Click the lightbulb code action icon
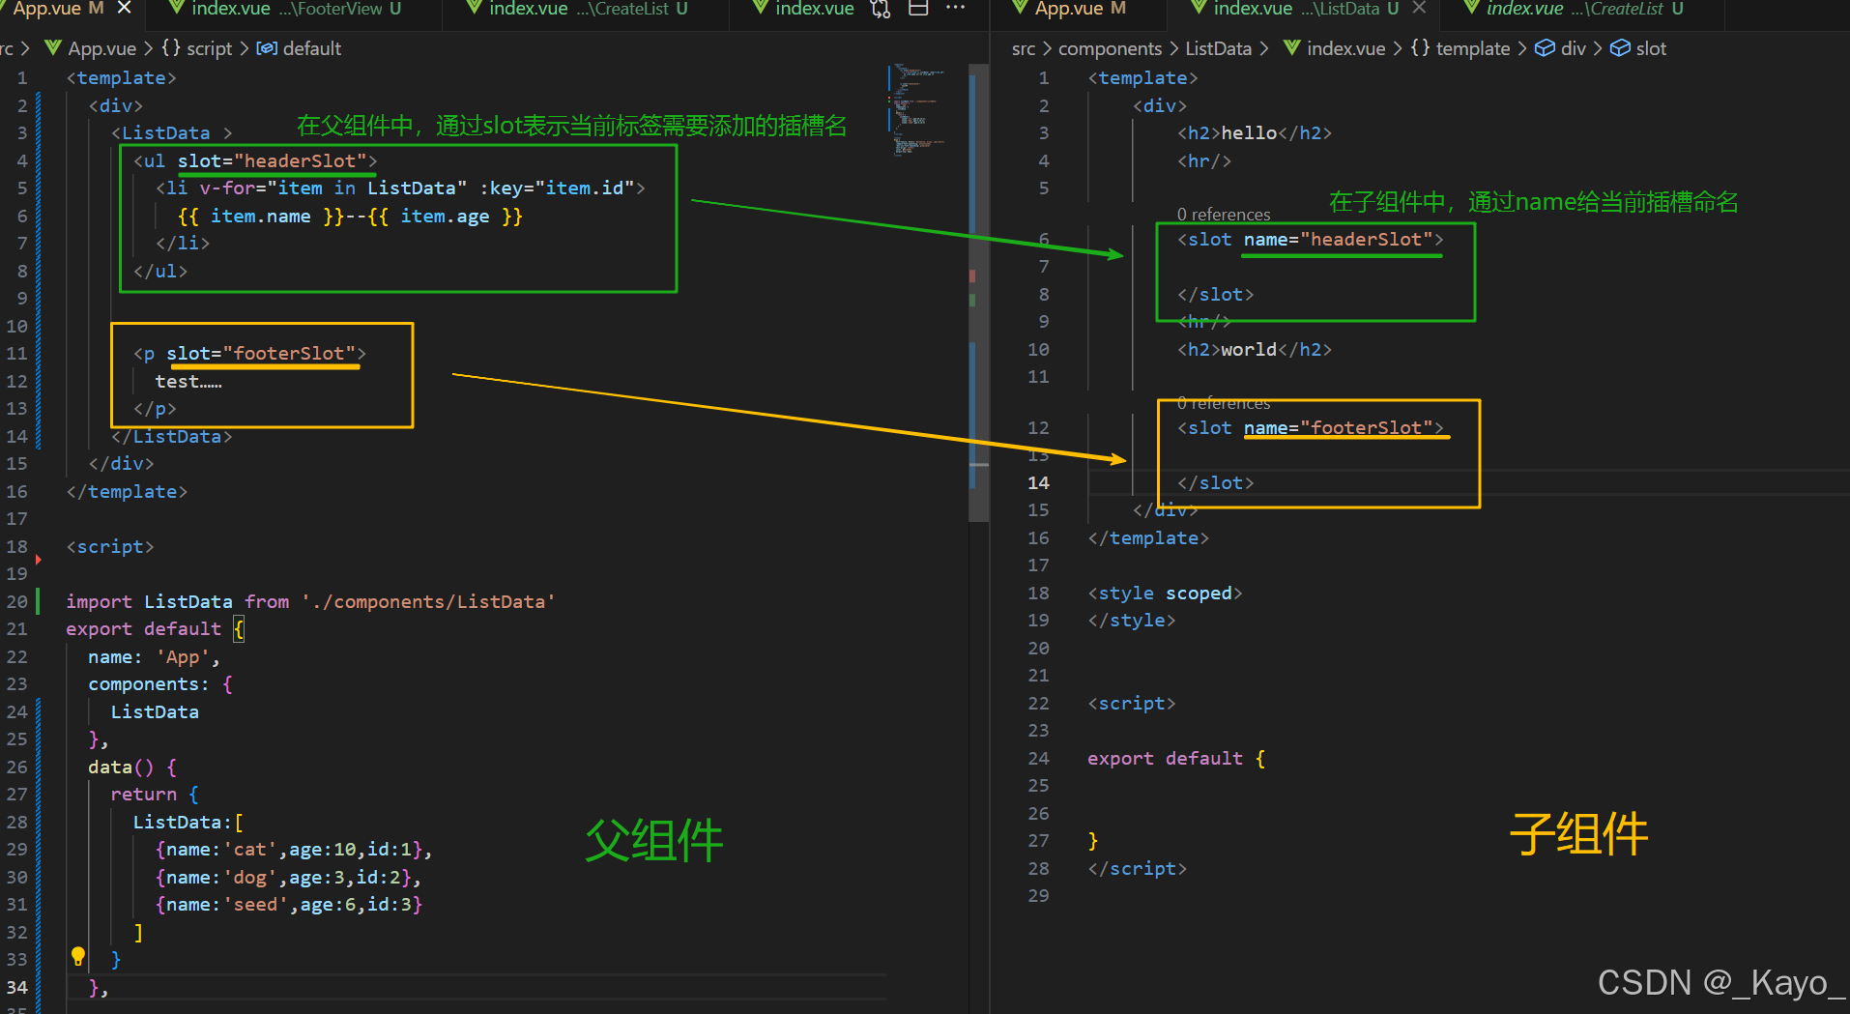 [78, 957]
